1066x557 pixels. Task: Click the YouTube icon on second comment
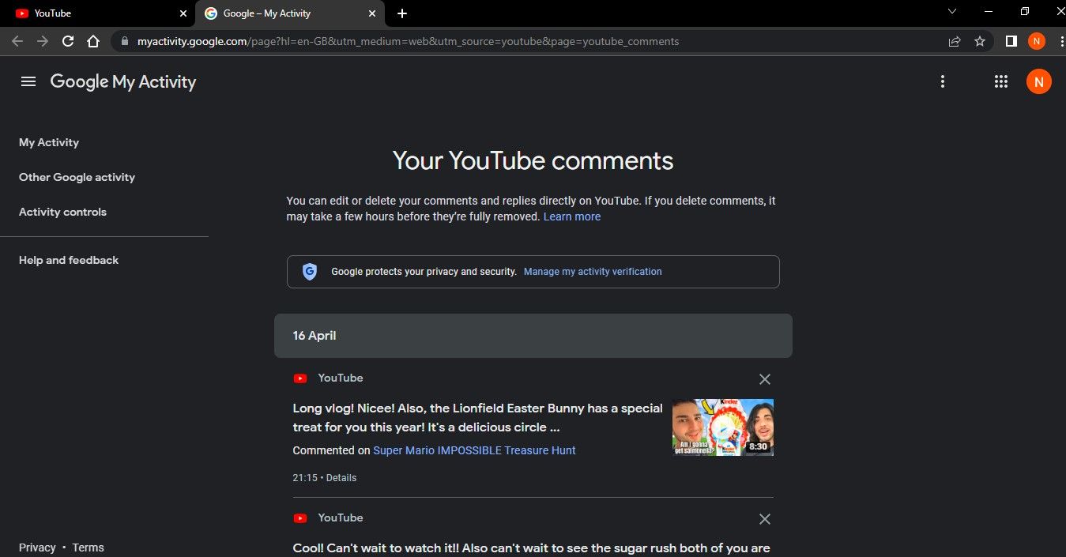tap(300, 518)
